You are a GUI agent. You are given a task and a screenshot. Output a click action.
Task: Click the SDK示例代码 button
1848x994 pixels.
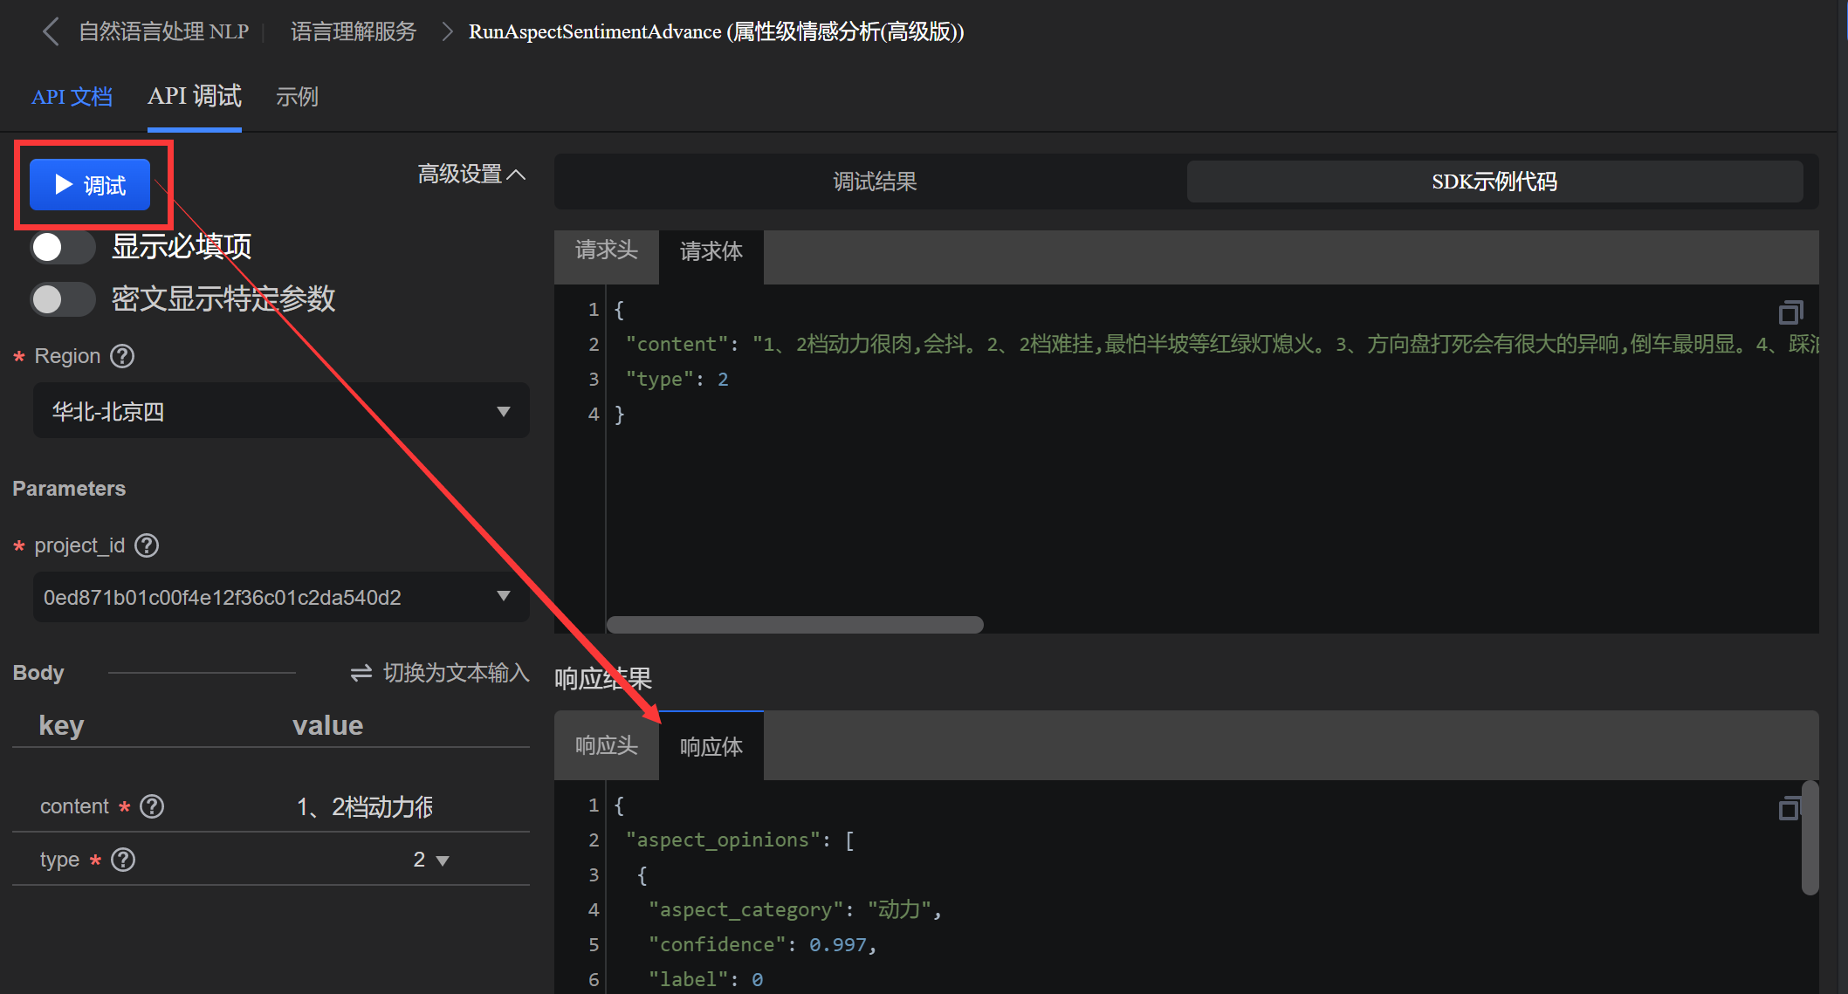[x=1494, y=182]
